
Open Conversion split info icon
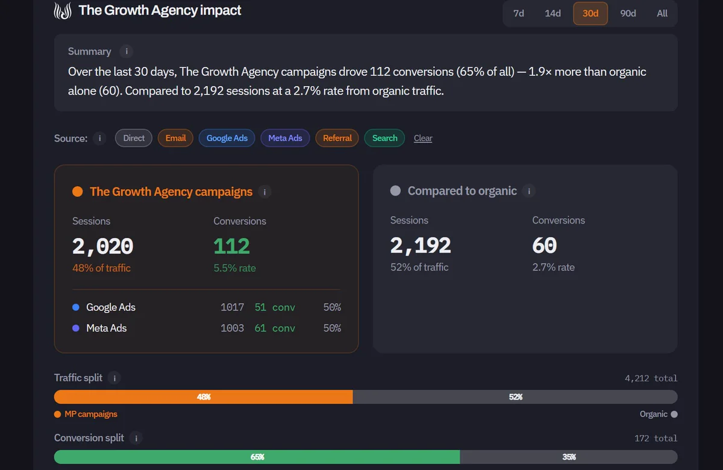click(136, 438)
